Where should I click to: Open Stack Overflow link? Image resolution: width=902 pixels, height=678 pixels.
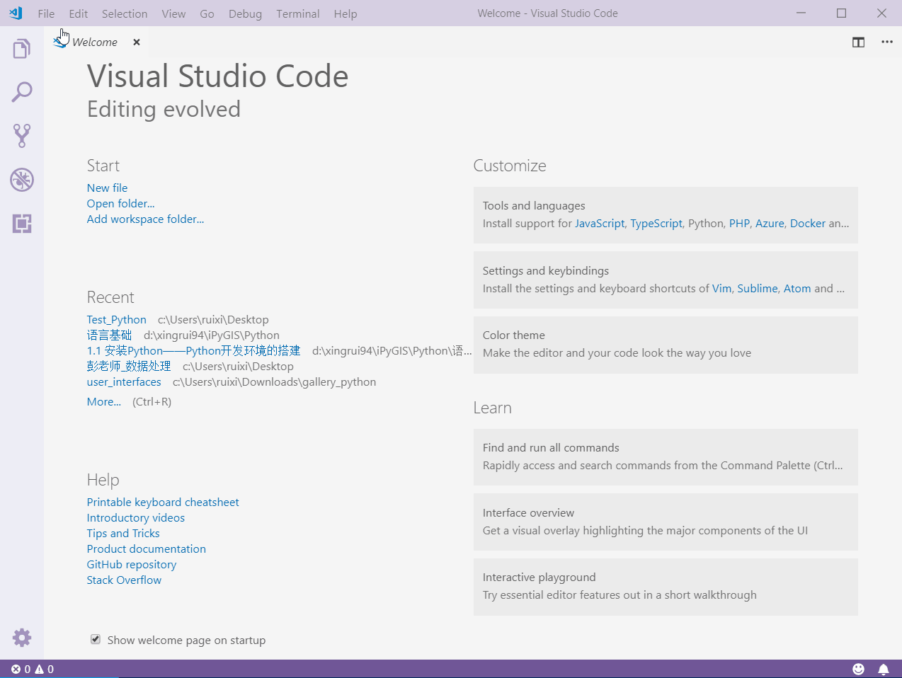tap(124, 580)
